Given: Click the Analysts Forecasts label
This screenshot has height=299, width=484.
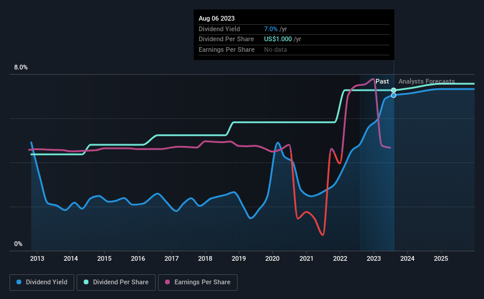Looking at the screenshot, I should [x=427, y=81].
